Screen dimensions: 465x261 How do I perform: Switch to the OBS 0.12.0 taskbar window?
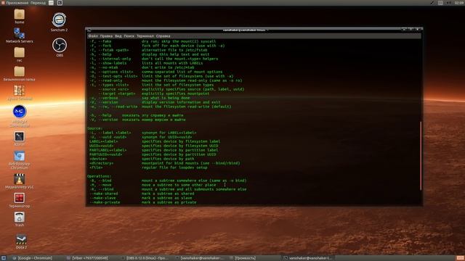click(x=145, y=258)
